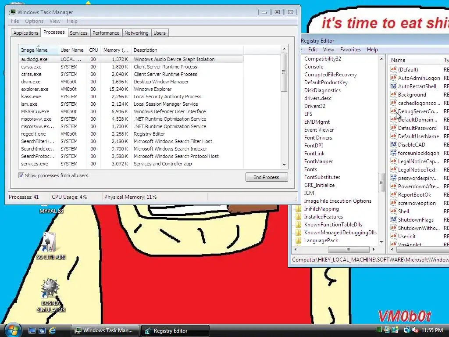Image resolution: width=449 pixels, height=337 pixels.
Task: Click the process list scroll-up arrow
Action: click(x=284, y=49)
